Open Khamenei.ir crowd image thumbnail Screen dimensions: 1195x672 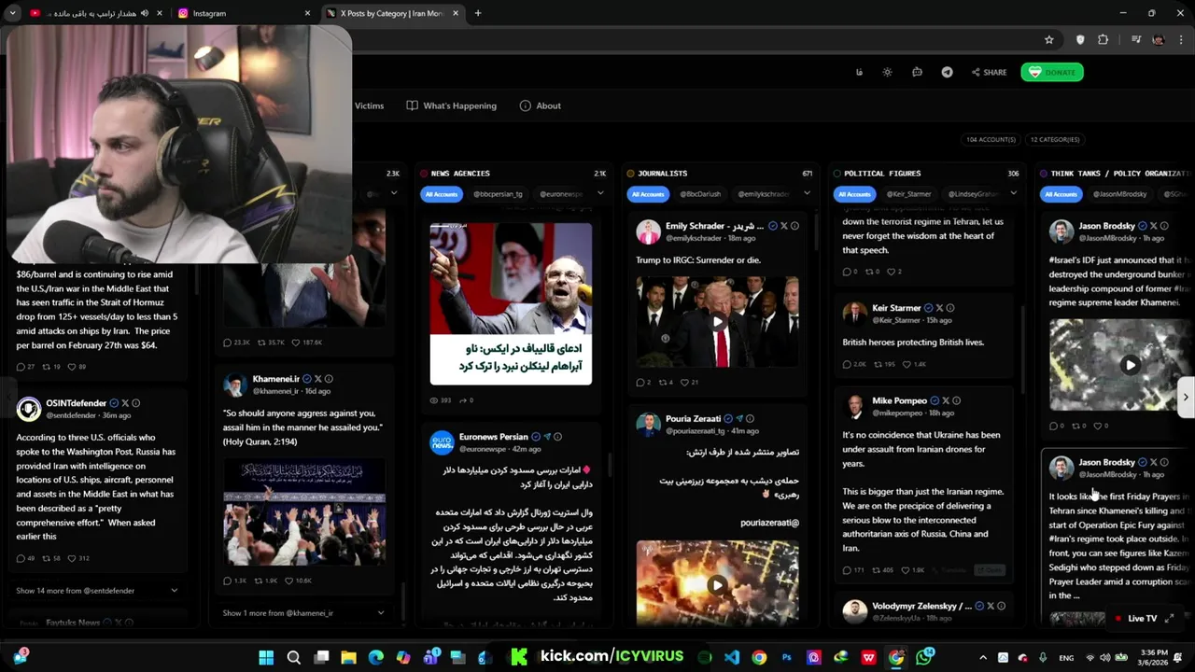(x=304, y=512)
